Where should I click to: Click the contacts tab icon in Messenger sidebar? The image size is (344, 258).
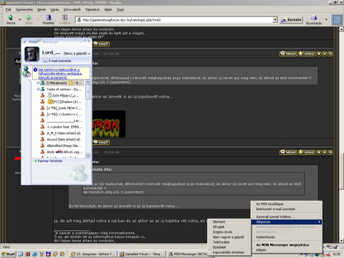click(27, 72)
